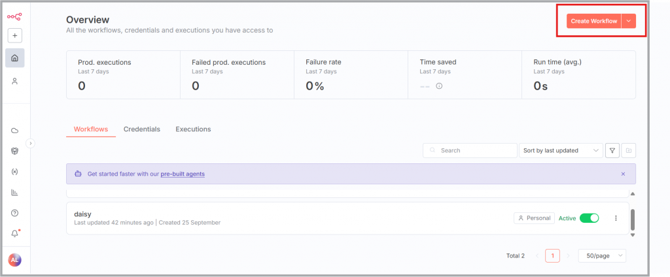This screenshot has width=670, height=277.
Task: Open the bar chart icon in the sidebar
Action: [15, 193]
